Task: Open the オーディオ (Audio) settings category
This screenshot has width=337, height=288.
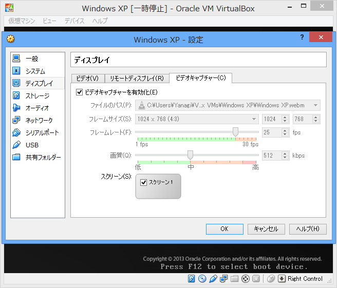Action: coord(38,108)
